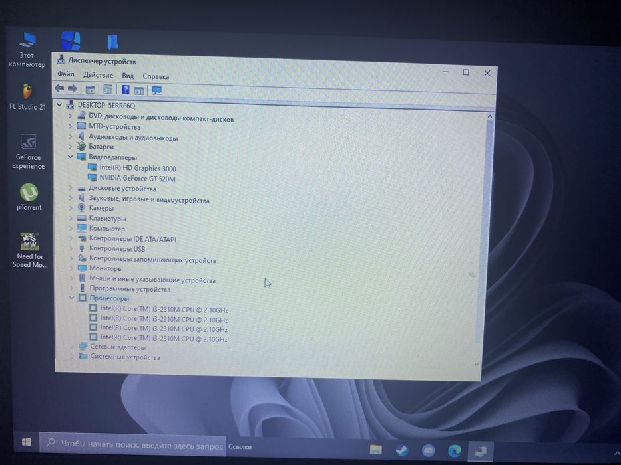
Task: Collapse the DESKTOP-5ERRF6Q root node
Action: pyautogui.click(x=59, y=105)
